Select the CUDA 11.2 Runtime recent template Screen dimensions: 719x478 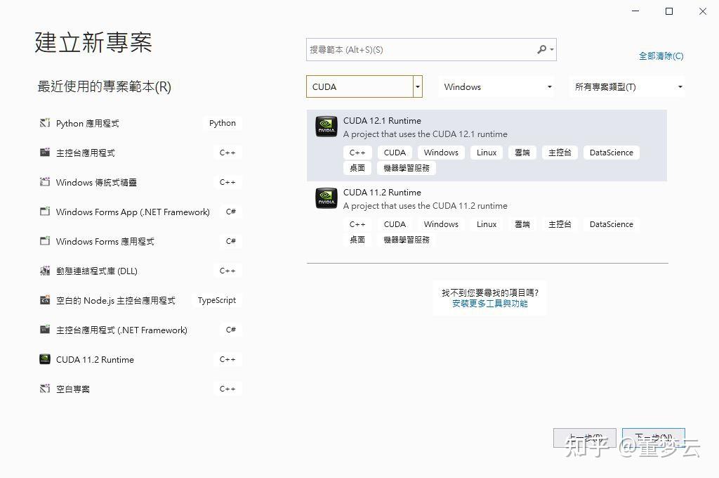pyautogui.click(x=95, y=359)
